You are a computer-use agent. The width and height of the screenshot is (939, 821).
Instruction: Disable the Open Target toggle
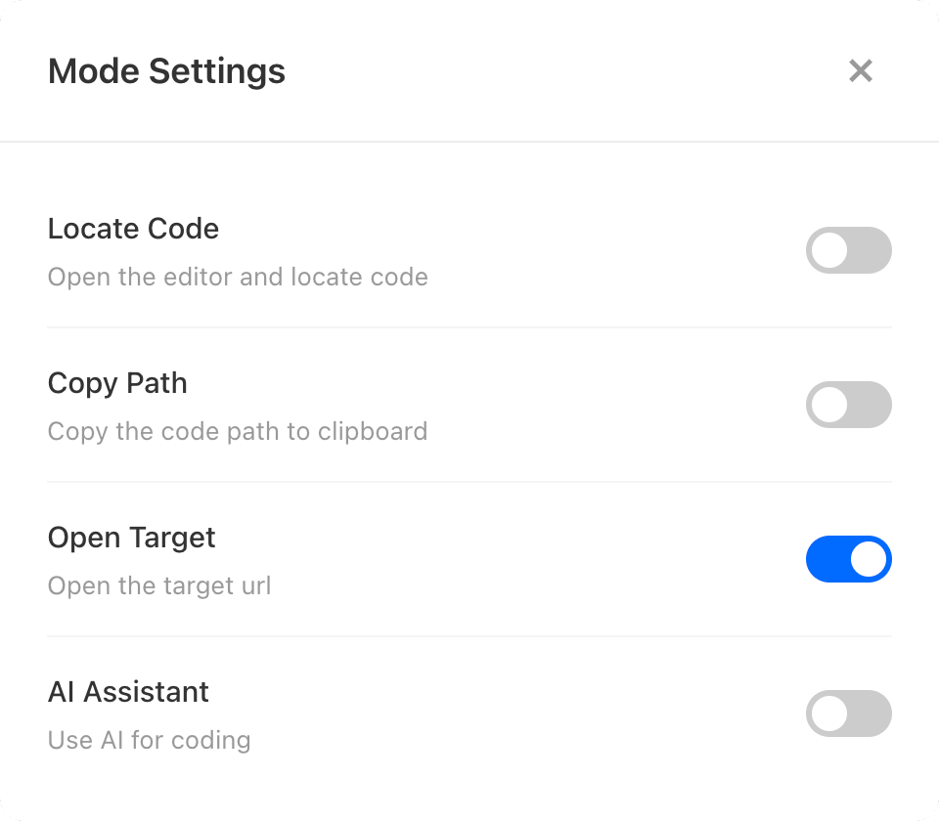click(x=848, y=559)
